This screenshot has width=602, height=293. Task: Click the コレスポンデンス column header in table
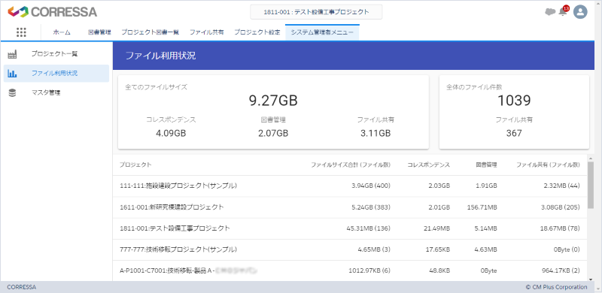tap(428, 165)
